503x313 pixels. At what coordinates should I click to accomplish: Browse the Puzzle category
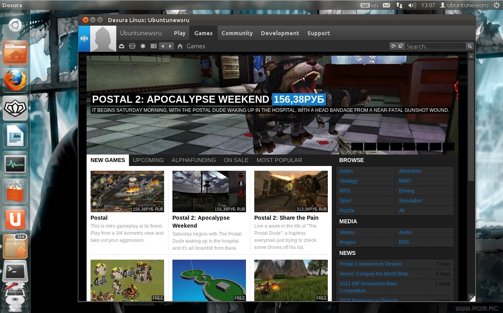347,211
